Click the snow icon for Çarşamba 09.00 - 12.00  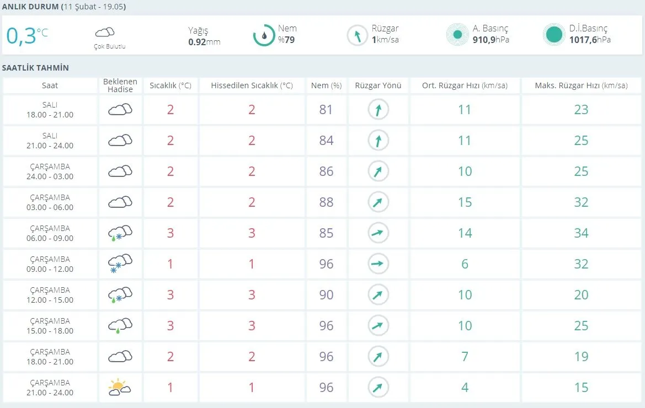[120, 264]
